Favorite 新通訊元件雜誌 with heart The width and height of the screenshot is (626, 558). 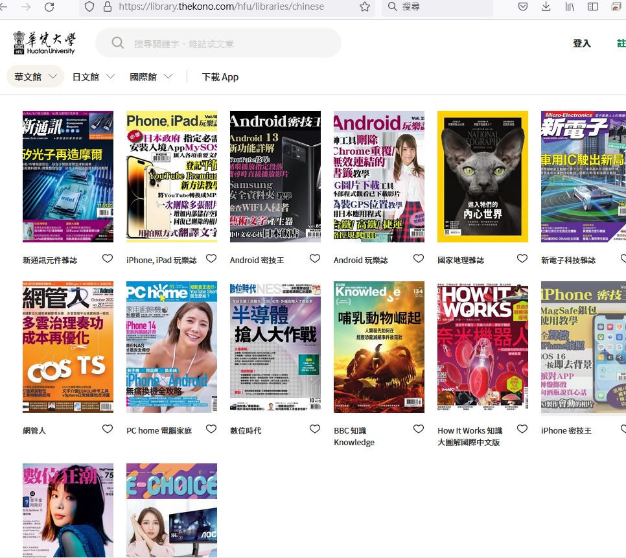tap(108, 259)
